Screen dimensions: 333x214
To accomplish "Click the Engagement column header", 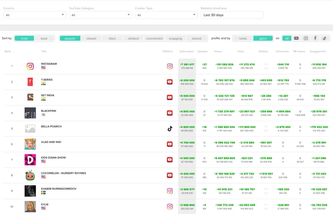I will click(x=318, y=51).
